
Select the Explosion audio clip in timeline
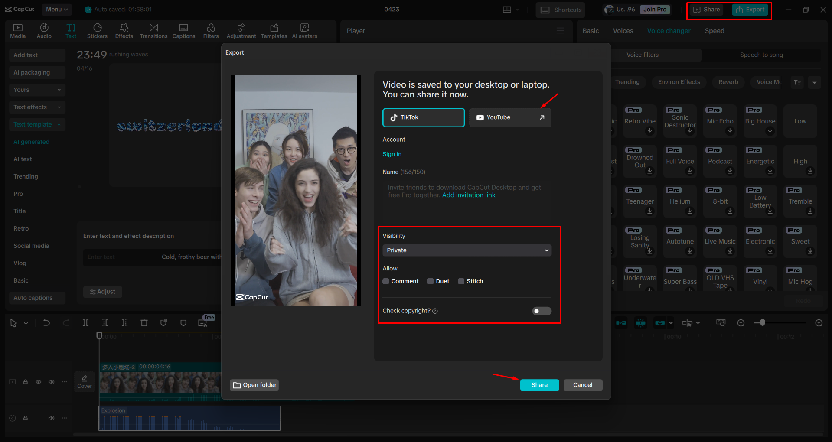(x=189, y=417)
